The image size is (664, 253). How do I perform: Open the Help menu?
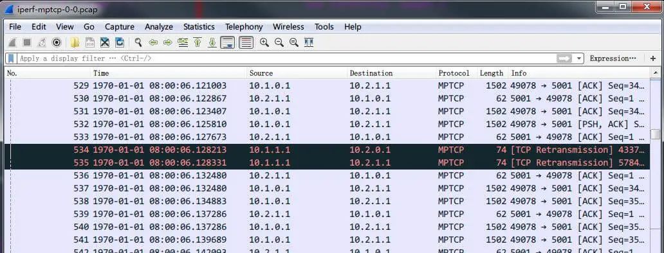click(353, 26)
